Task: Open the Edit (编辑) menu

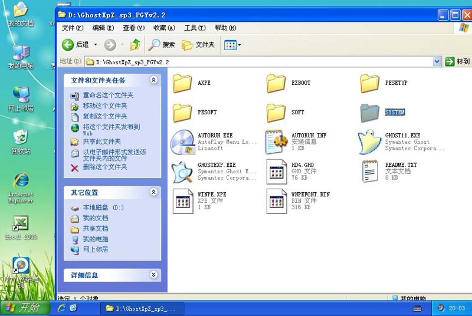Action: [x=103, y=28]
